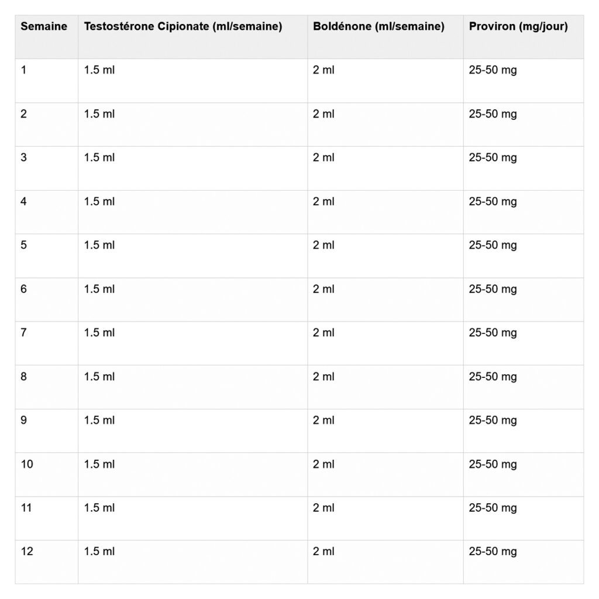Click the Boldénone (ml/semaine) header
This screenshot has width=599, height=599.
(x=378, y=27)
